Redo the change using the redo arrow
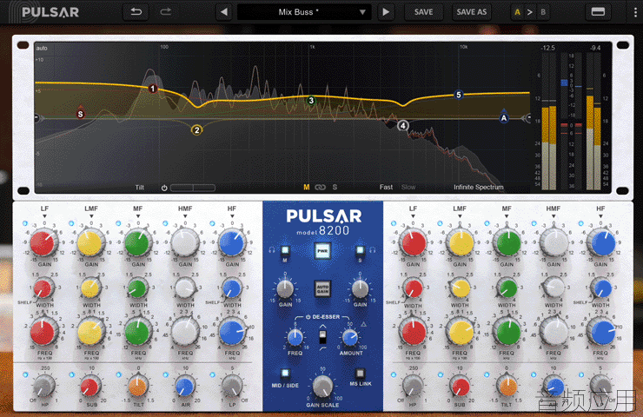The width and height of the screenshot is (643, 417). pos(166,12)
